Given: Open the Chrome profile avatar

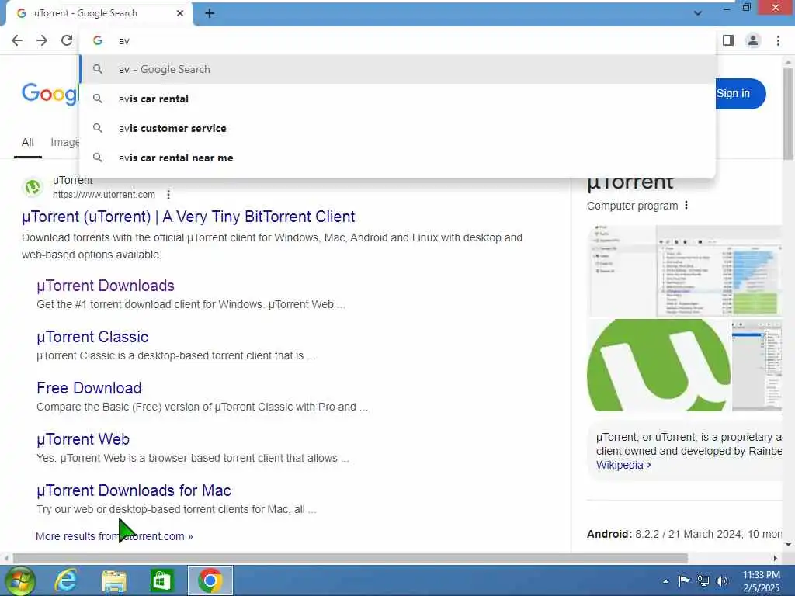Looking at the screenshot, I should tap(753, 40).
